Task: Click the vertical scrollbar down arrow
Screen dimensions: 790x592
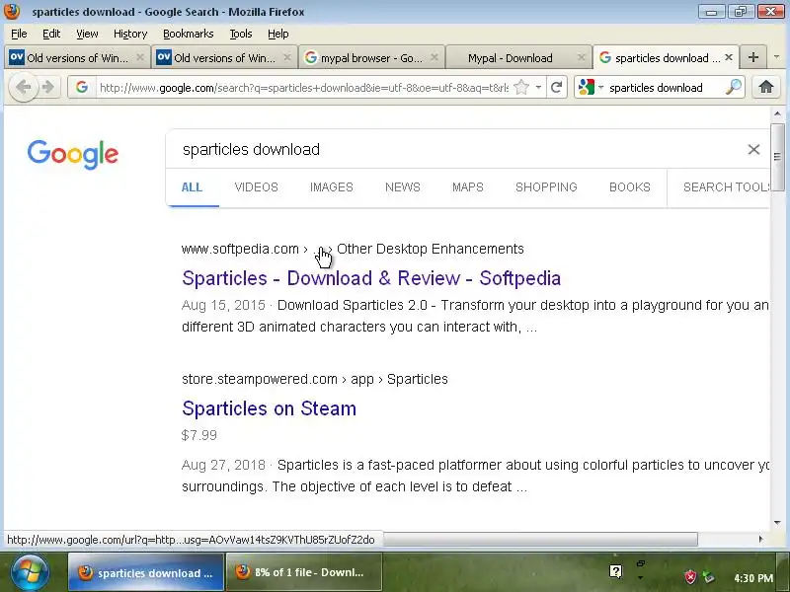Action: coord(777,523)
